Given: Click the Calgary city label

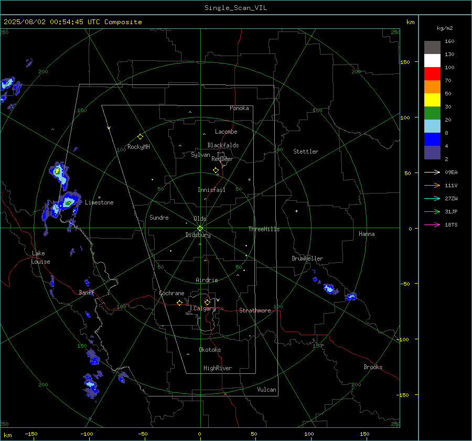Looking at the screenshot, I should click(205, 308).
